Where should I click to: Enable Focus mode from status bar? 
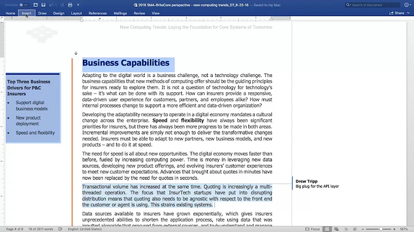point(312,229)
